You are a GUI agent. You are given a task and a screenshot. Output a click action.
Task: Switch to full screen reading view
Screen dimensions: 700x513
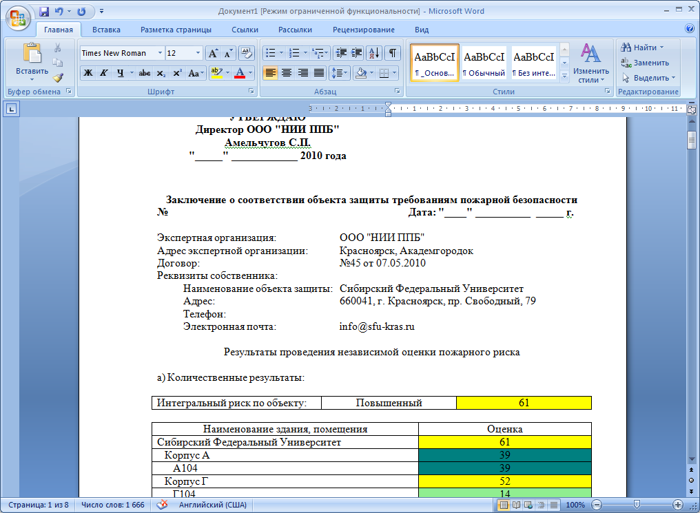click(x=516, y=505)
